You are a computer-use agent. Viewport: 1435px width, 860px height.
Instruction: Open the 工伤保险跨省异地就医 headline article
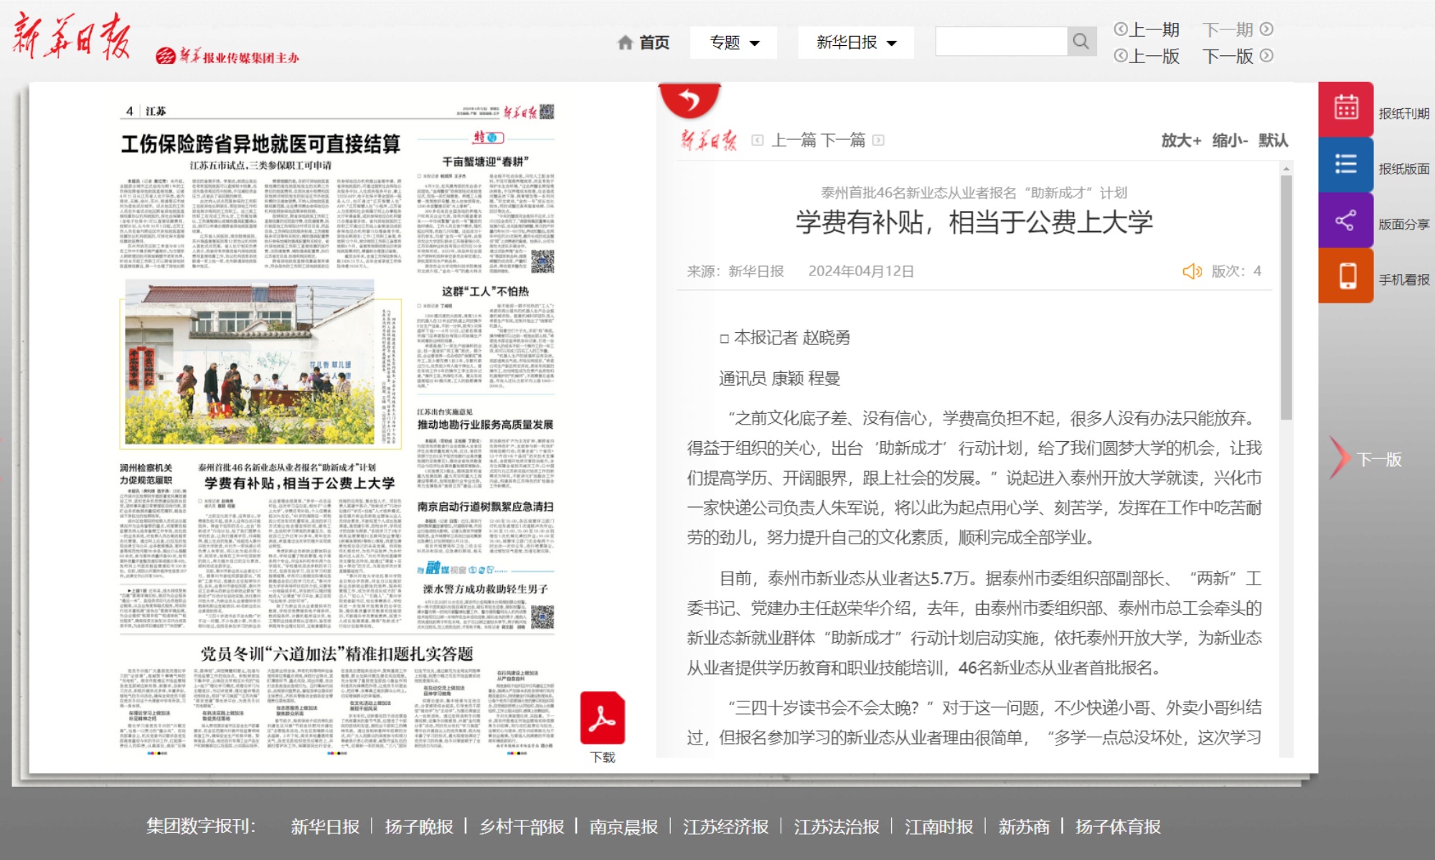click(260, 144)
